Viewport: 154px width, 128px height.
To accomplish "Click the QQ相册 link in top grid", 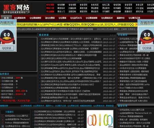I will coord(72,5).
